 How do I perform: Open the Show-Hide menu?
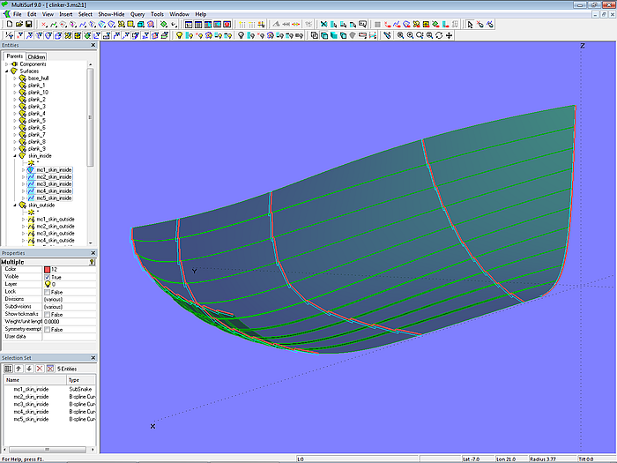[x=111, y=14]
